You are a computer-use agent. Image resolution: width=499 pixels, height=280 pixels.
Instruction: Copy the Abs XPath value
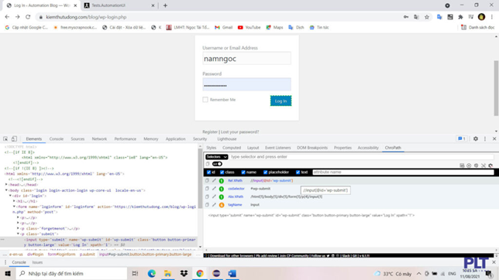click(207, 196)
